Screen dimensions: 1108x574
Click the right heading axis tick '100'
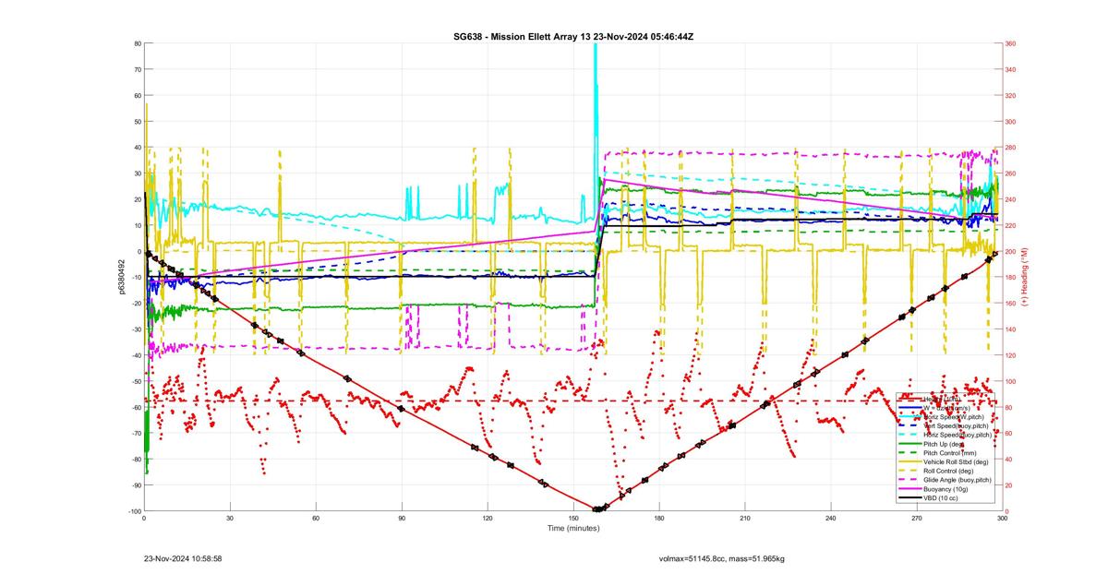pyautogui.click(x=1011, y=381)
